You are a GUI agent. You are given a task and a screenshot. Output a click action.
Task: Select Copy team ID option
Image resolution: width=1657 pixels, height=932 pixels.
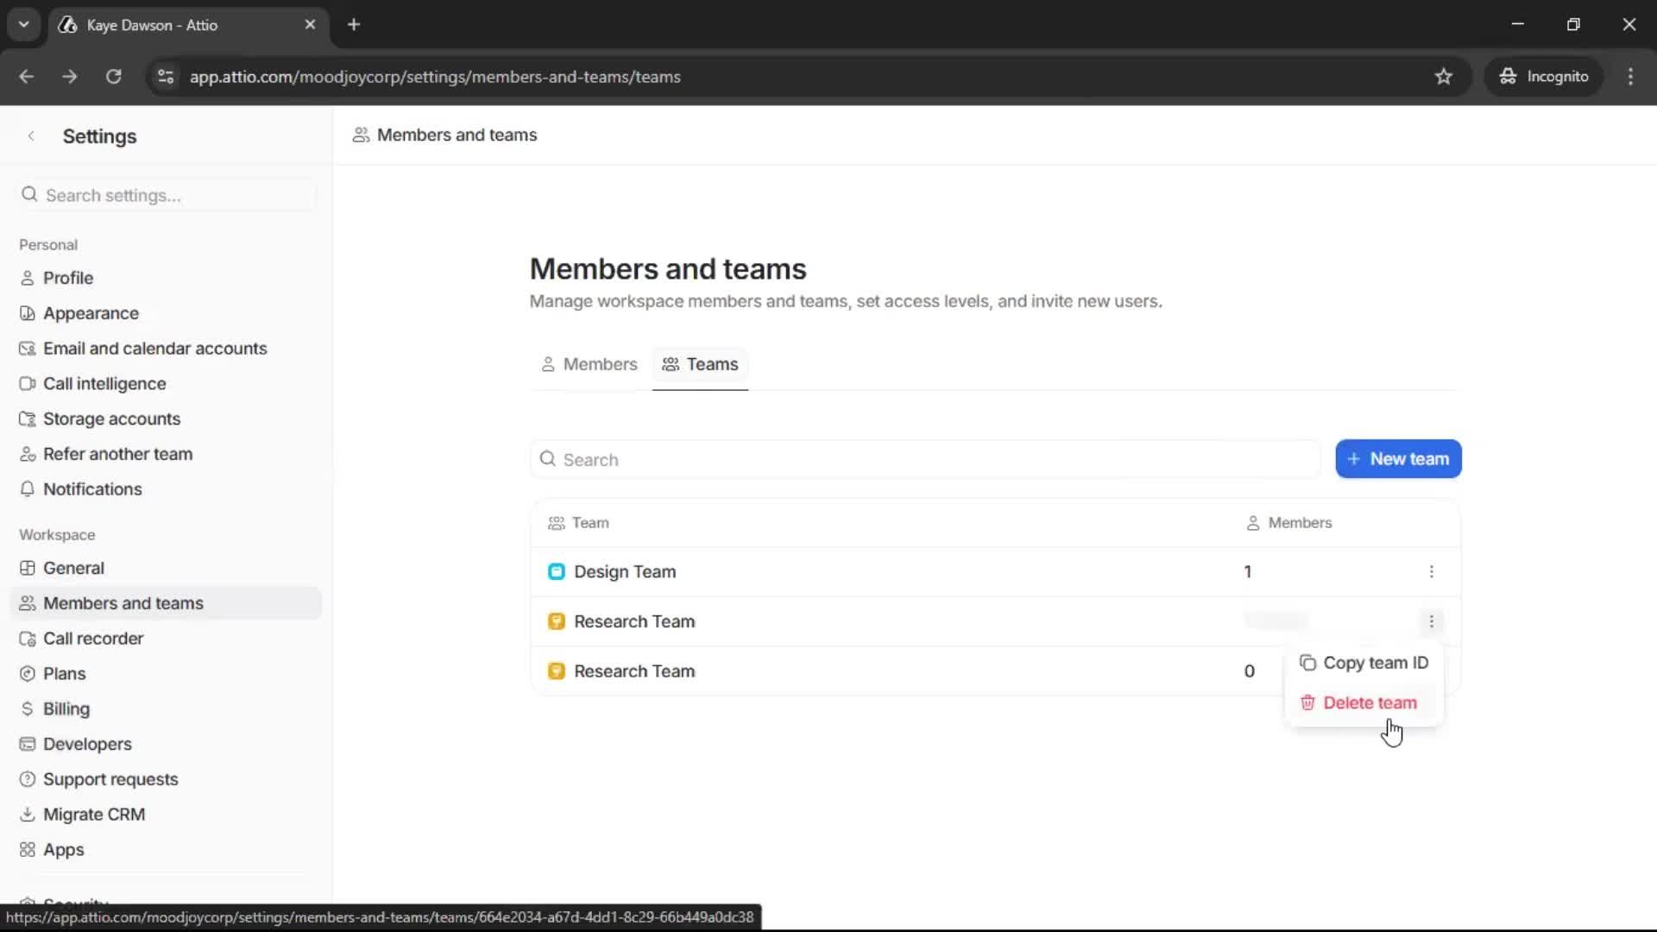pos(1377,663)
